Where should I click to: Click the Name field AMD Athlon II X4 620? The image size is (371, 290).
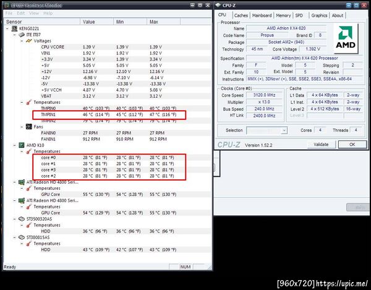tap(286, 28)
